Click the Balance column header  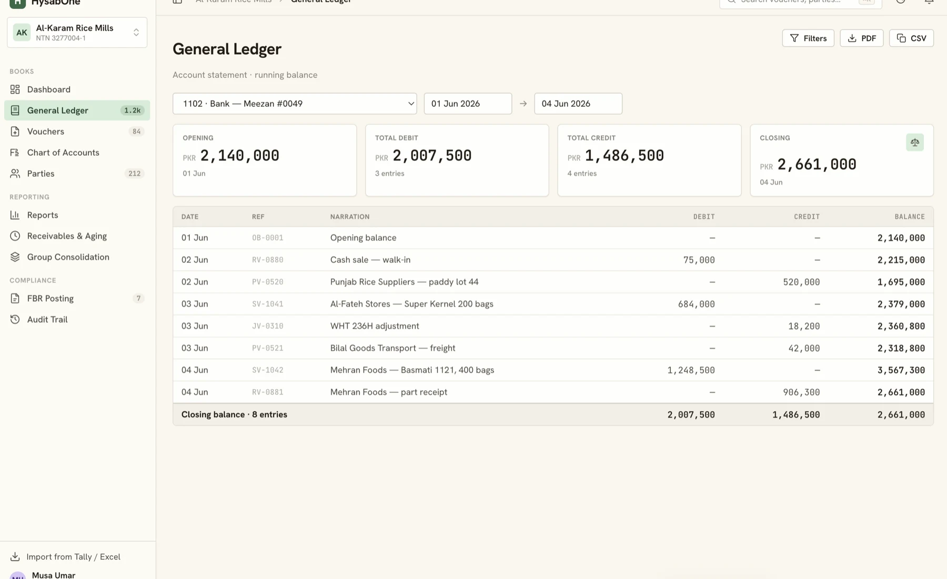point(910,217)
